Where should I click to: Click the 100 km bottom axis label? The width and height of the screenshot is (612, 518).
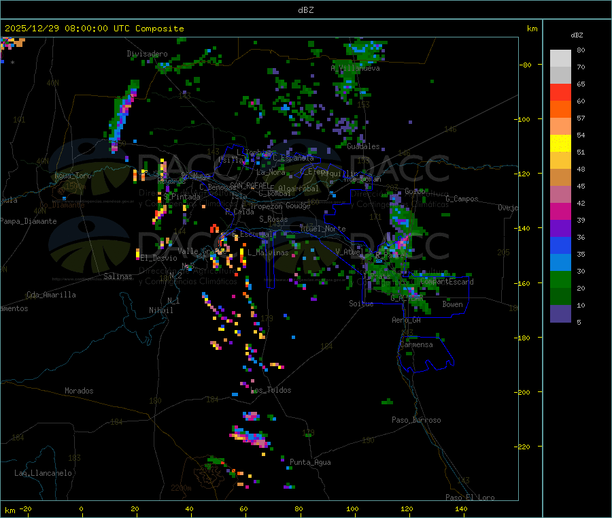pos(352,508)
